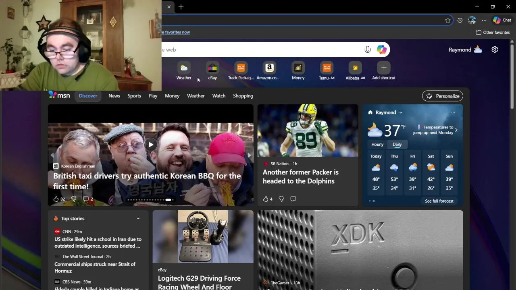
Task: Click the favorites now link
Action: pos(176,32)
